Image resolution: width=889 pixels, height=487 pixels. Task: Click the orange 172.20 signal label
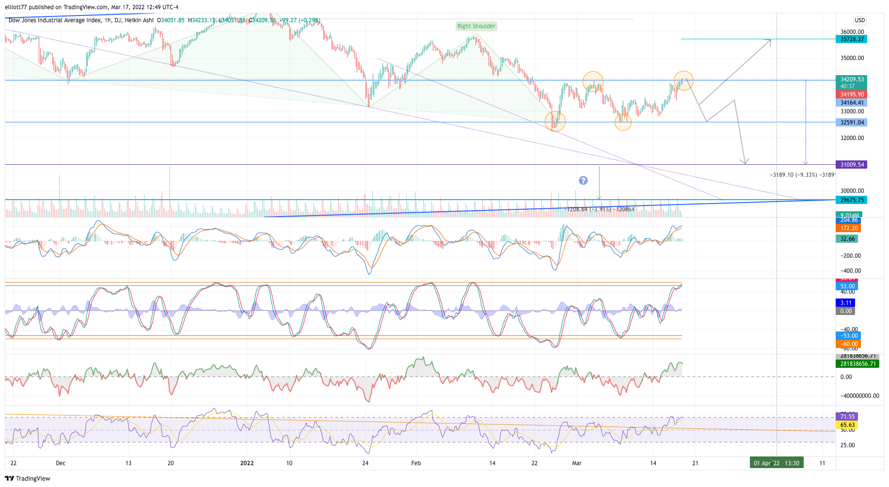[x=849, y=228]
